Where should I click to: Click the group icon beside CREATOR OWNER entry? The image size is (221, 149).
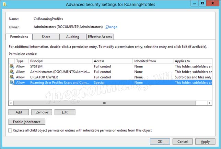pyautogui.click(x=12, y=77)
